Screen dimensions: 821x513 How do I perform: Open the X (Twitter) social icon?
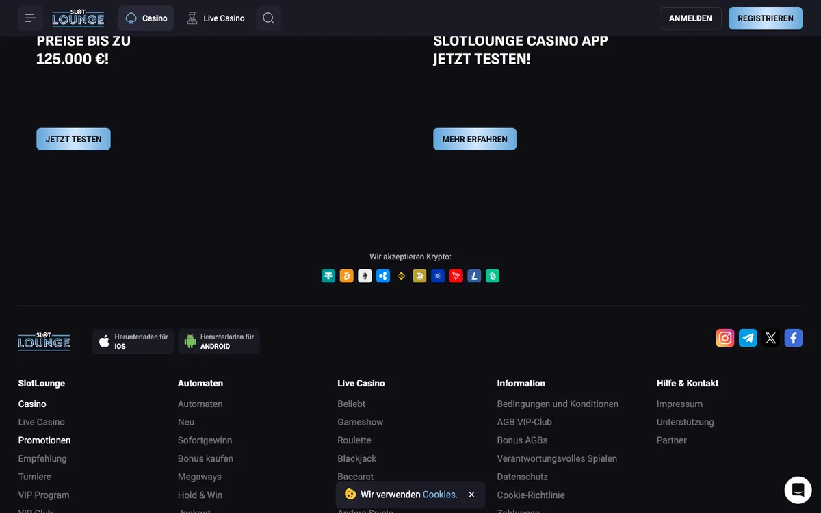click(x=771, y=338)
